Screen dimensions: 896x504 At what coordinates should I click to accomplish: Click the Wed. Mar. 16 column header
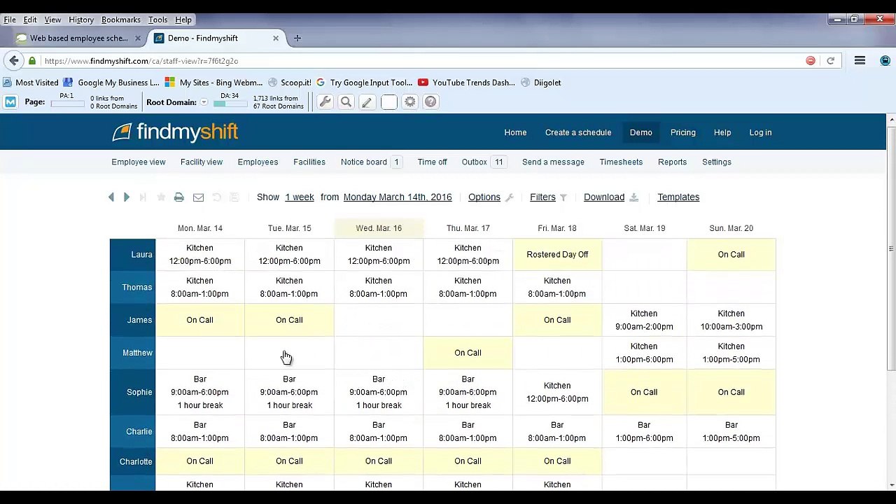pos(379,228)
